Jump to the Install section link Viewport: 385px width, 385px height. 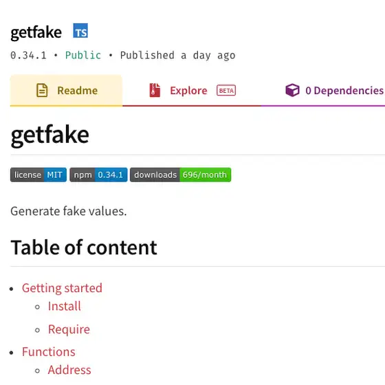tap(65, 306)
